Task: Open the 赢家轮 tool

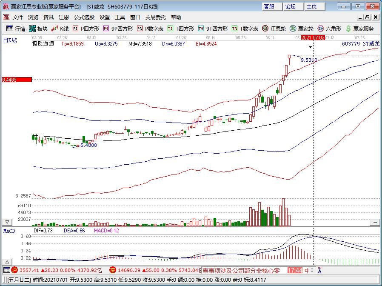Action: [x=302, y=29]
